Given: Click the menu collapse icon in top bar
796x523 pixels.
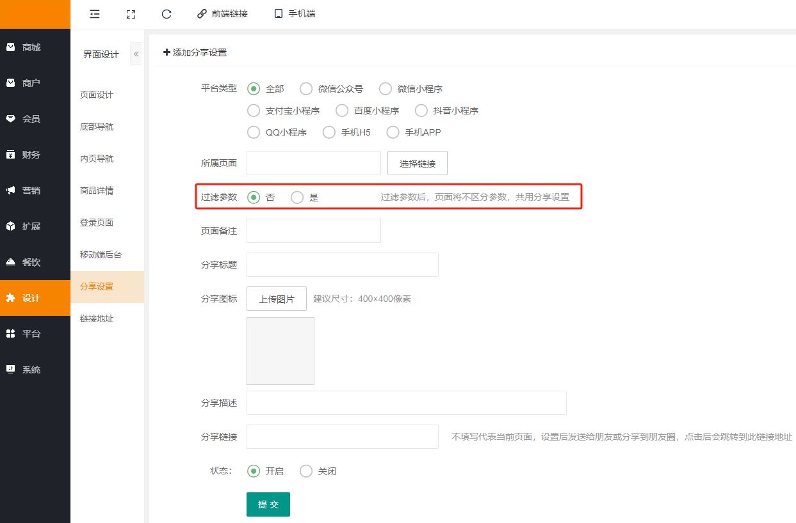Looking at the screenshot, I should (95, 13).
